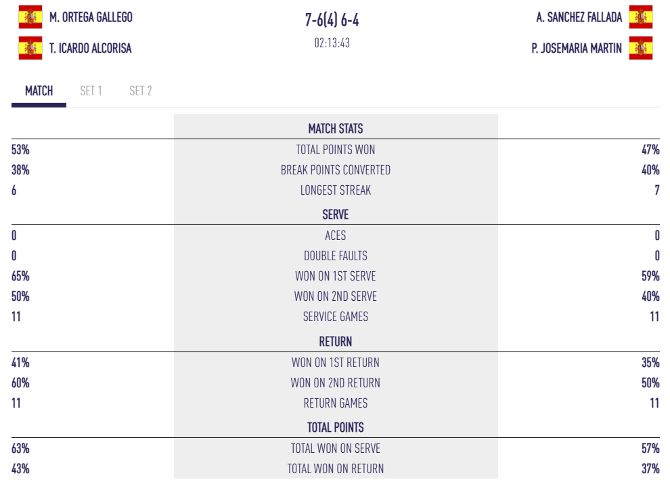Switch to the MATCH tab
Image resolution: width=670 pixels, height=484 pixels.
tap(39, 91)
